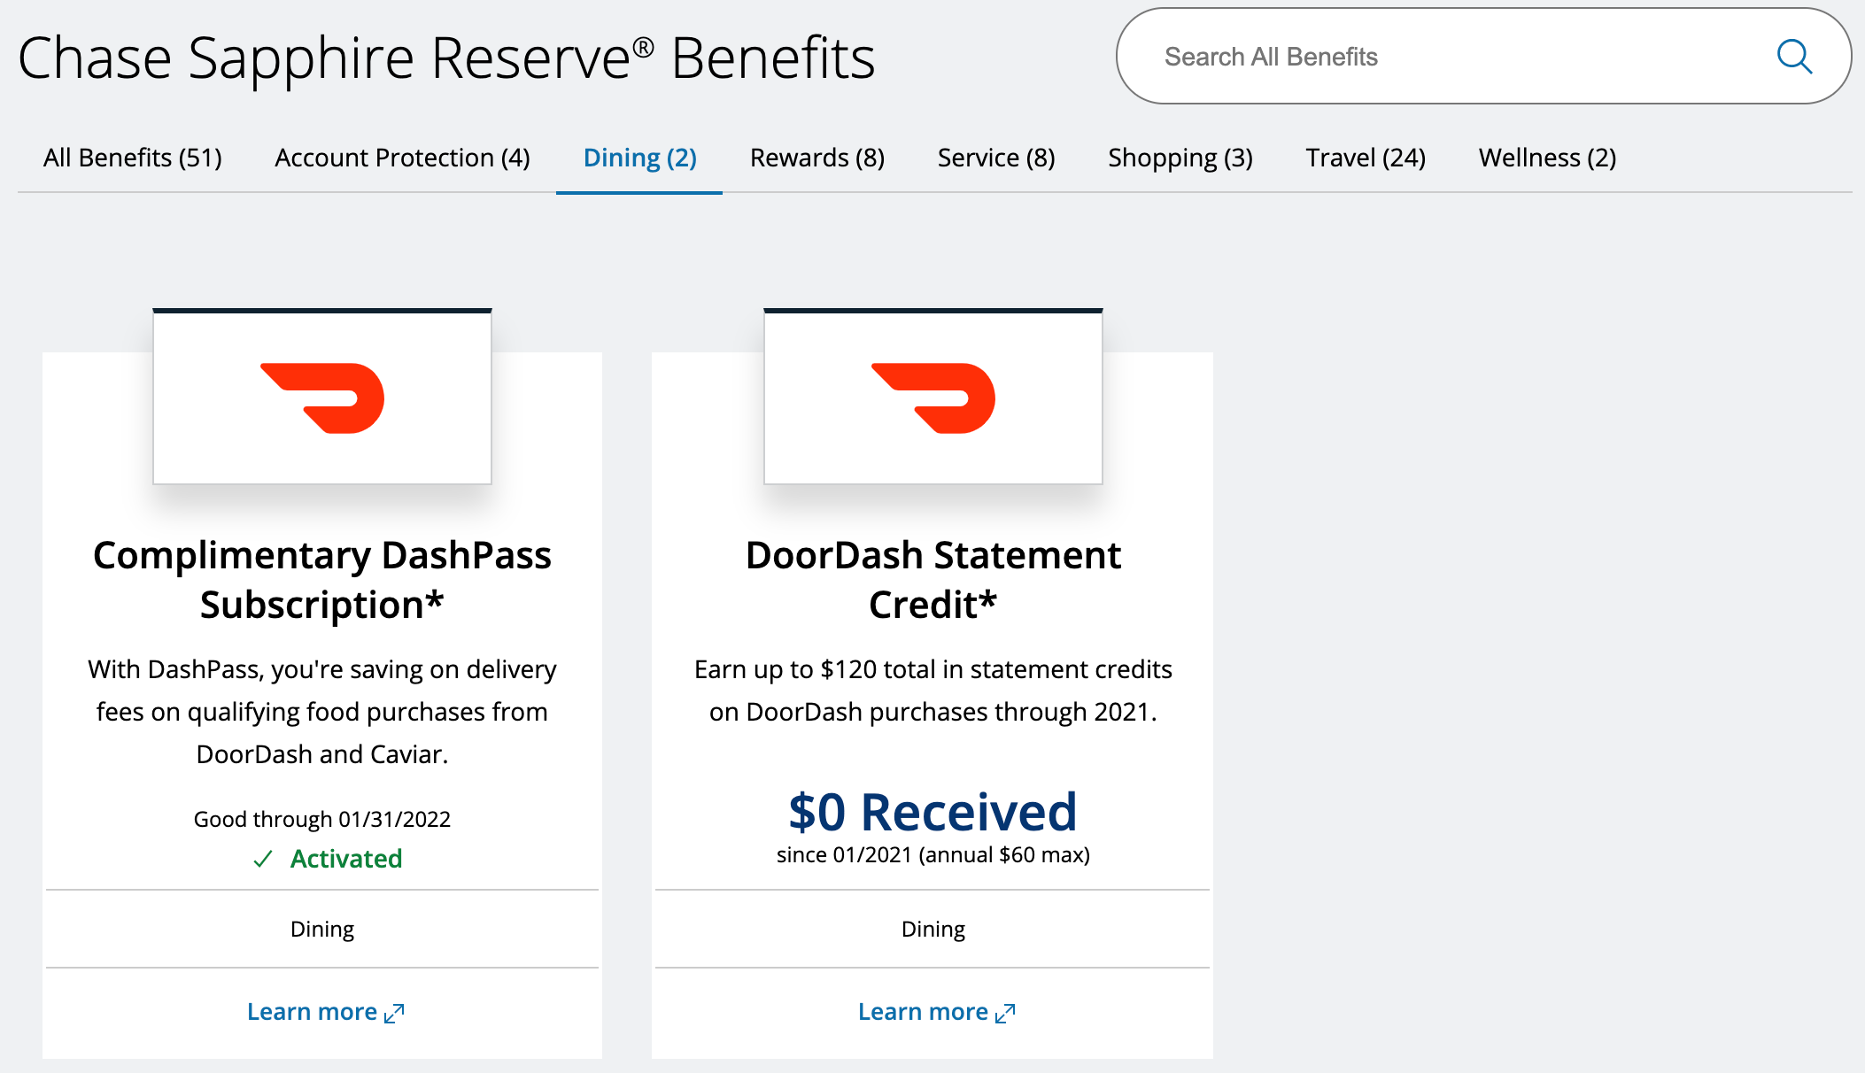Select the Wellness (2) tab
The image size is (1865, 1073).
1547,158
